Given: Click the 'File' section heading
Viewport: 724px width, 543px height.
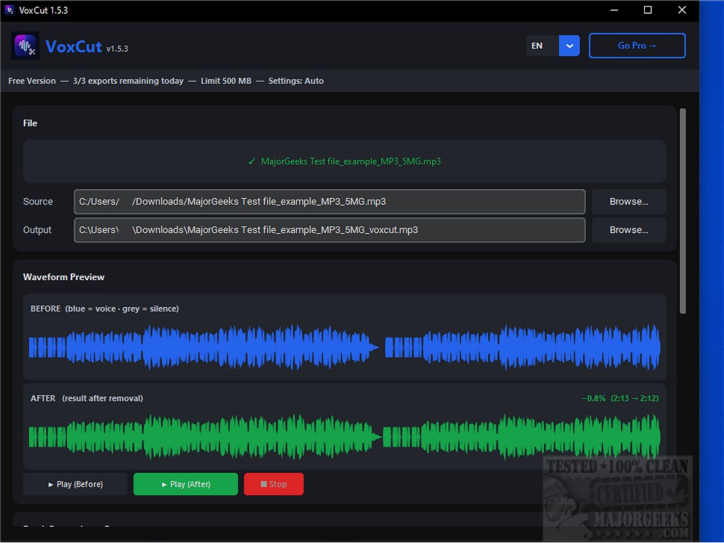Looking at the screenshot, I should (30, 123).
